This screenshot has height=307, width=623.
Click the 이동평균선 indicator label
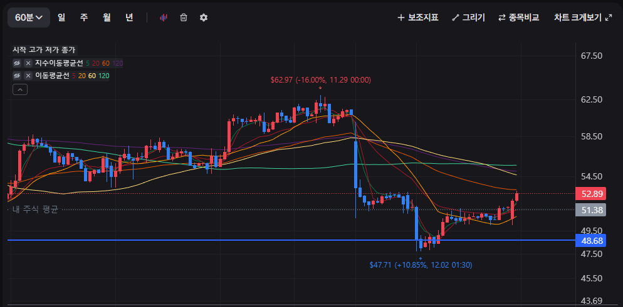(x=52, y=75)
